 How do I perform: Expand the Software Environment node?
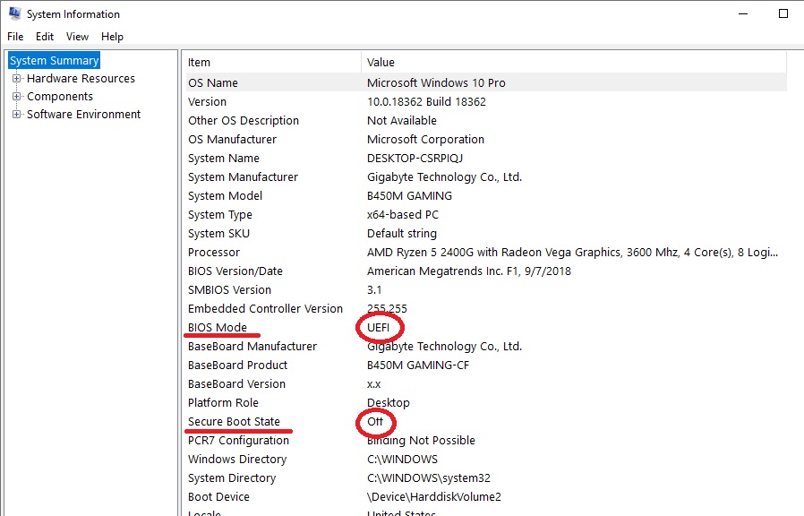(18, 114)
